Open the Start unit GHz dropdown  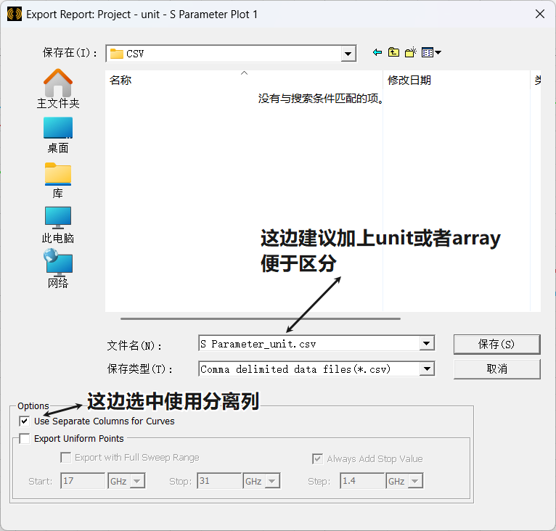tap(137, 481)
